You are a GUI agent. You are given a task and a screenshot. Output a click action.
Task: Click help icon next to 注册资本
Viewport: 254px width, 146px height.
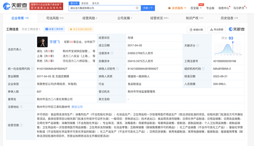tap(112, 53)
